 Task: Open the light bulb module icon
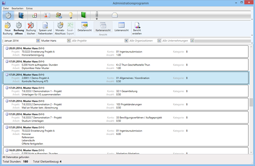71,15
